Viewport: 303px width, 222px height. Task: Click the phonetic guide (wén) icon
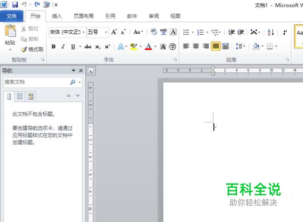163,32
